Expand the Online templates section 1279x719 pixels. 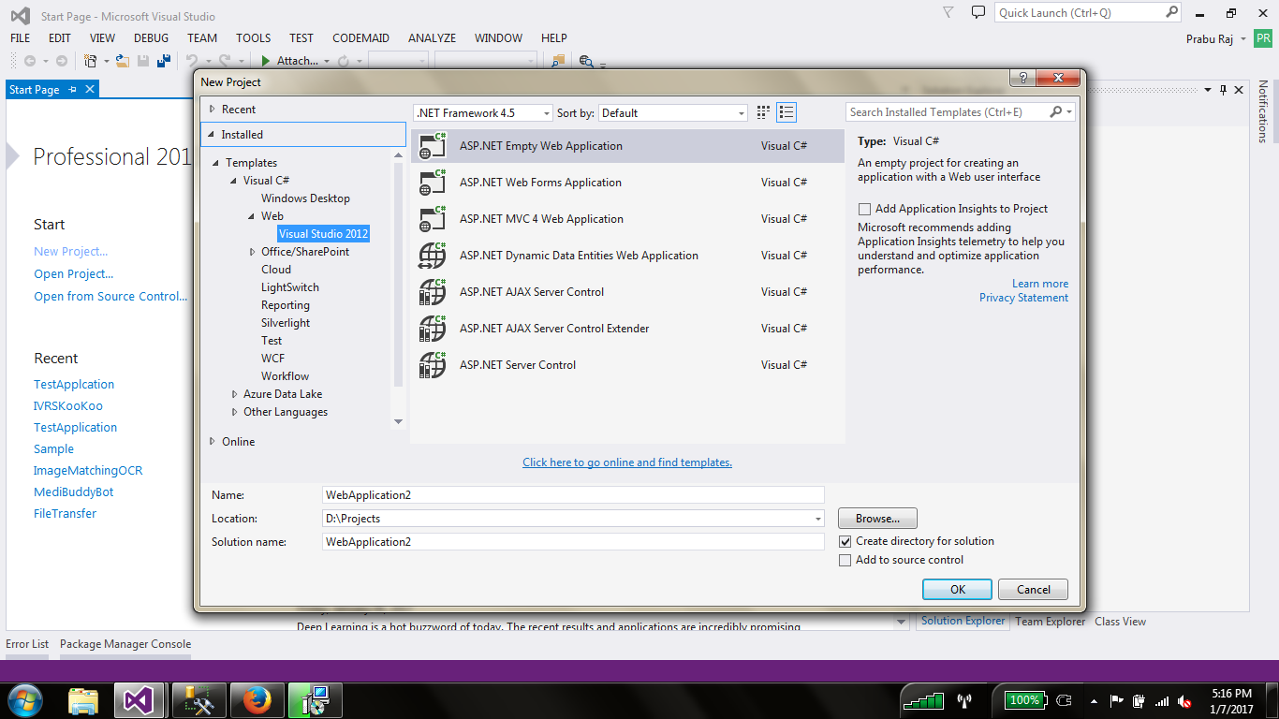click(213, 442)
